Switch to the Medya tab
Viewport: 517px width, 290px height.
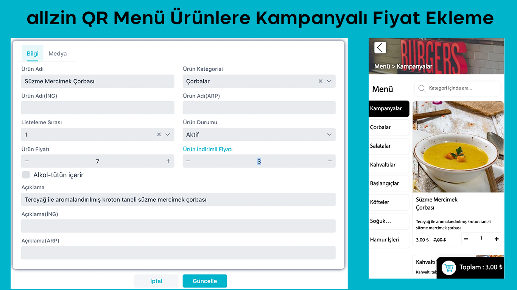[58, 53]
